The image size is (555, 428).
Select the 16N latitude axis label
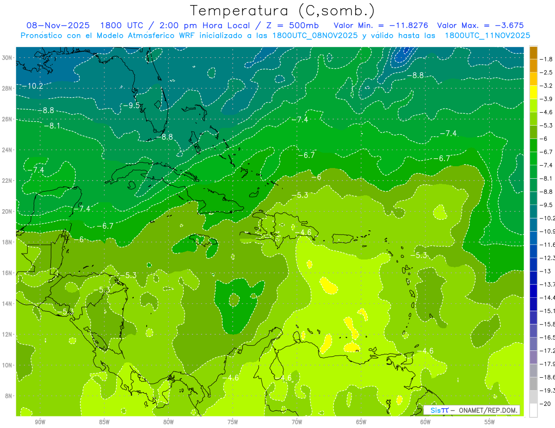click(x=8, y=273)
